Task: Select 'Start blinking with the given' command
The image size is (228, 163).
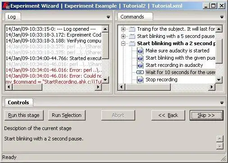Action: tap(180, 58)
